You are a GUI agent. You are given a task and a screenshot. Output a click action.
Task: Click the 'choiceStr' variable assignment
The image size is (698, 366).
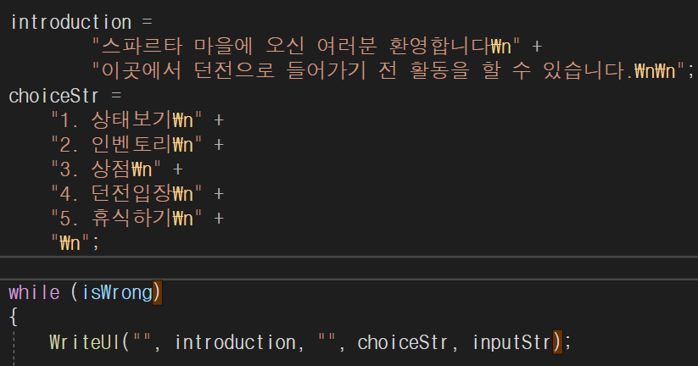pos(53,96)
